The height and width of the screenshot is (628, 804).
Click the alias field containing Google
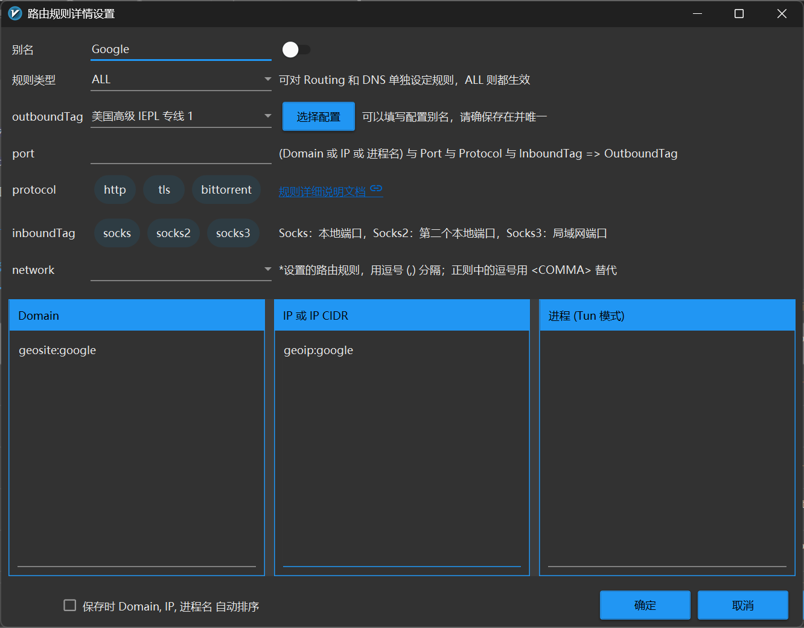pos(181,49)
